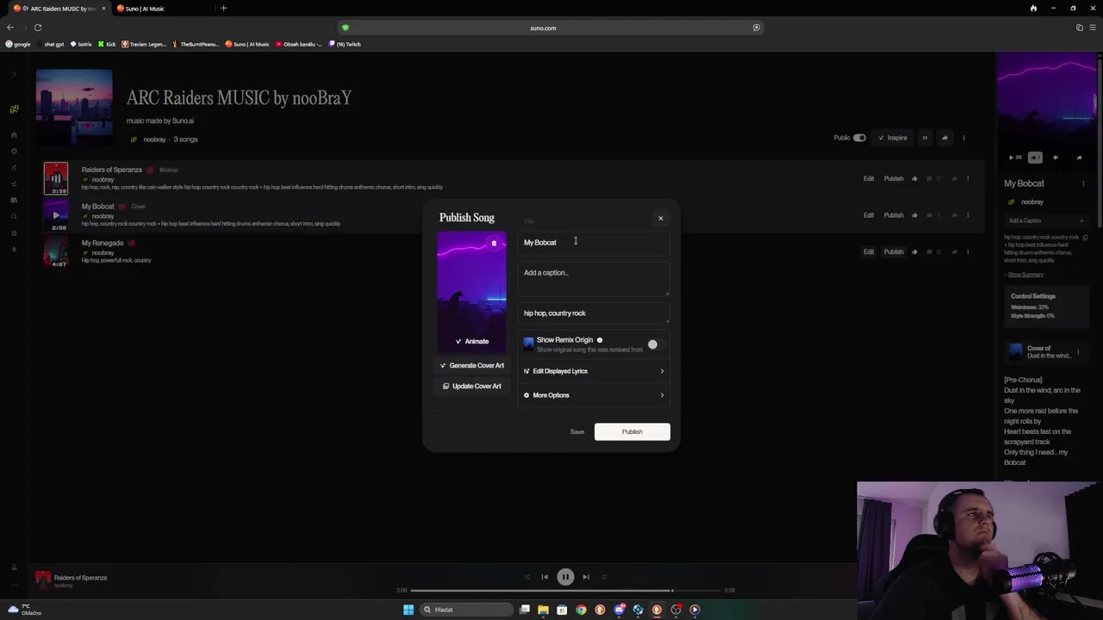Share My Renegade song
This screenshot has height=620, width=1103.
click(x=954, y=252)
